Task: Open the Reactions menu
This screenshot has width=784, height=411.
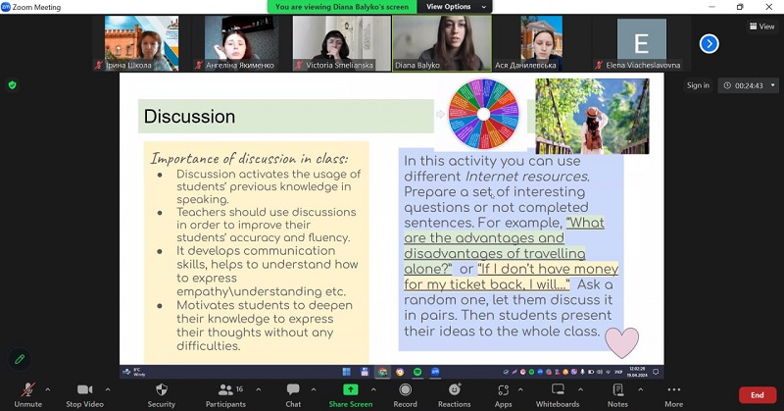Action: point(454,395)
